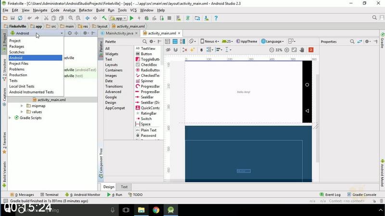385x216 pixels.
Task: Click the Android Studio taskbar icon
Action: (171, 210)
